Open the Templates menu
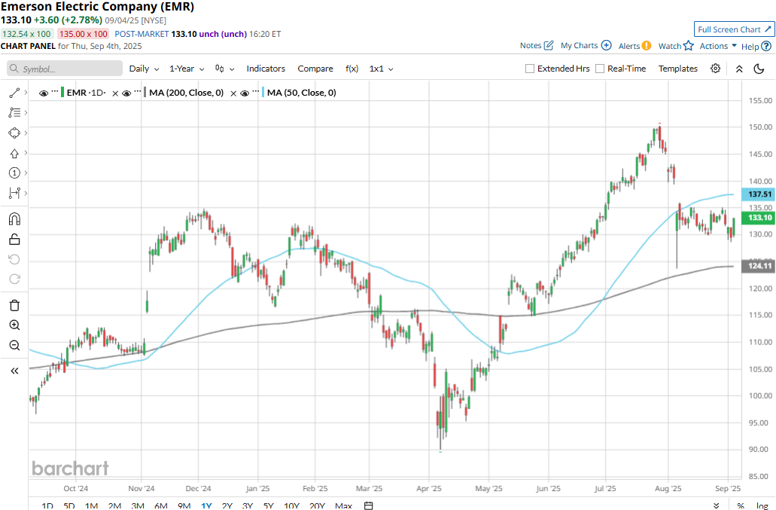The height and width of the screenshot is (510, 776). coord(678,69)
